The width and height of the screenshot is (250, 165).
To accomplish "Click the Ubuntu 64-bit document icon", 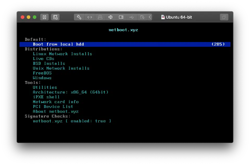I will point(163,17).
